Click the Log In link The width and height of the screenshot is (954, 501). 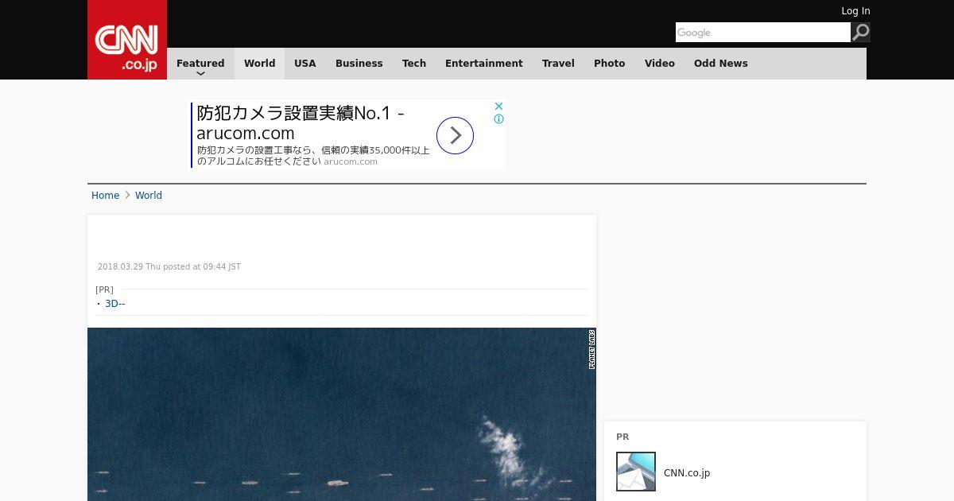click(855, 11)
